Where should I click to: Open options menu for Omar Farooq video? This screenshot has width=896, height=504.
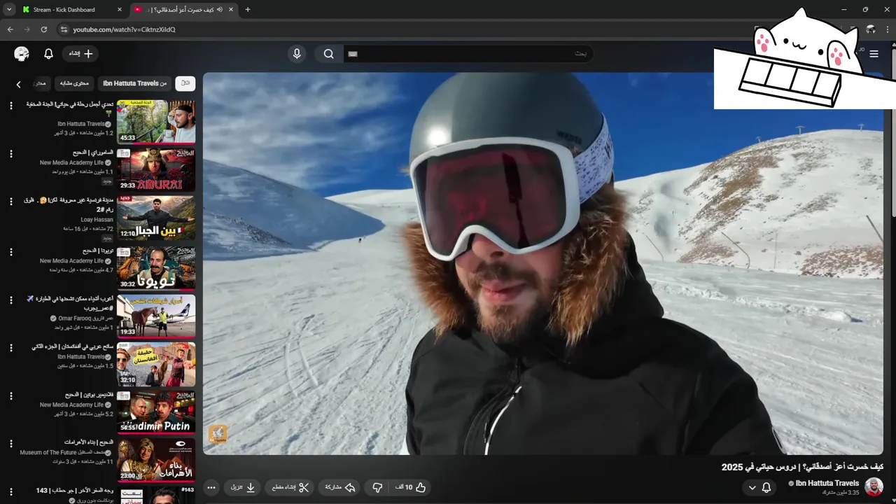pos(10,300)
